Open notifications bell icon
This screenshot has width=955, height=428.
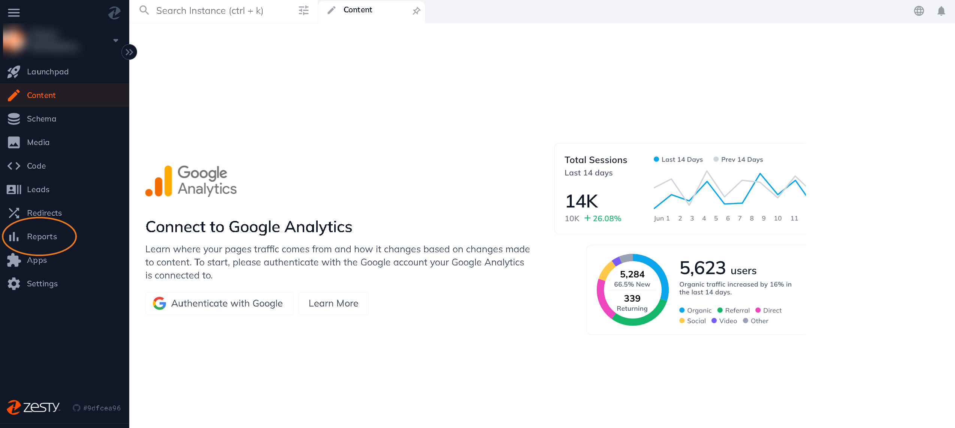[941, 11]
